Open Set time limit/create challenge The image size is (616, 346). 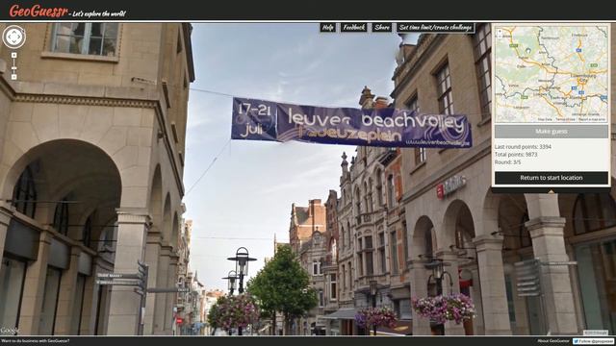coord(435,28)
